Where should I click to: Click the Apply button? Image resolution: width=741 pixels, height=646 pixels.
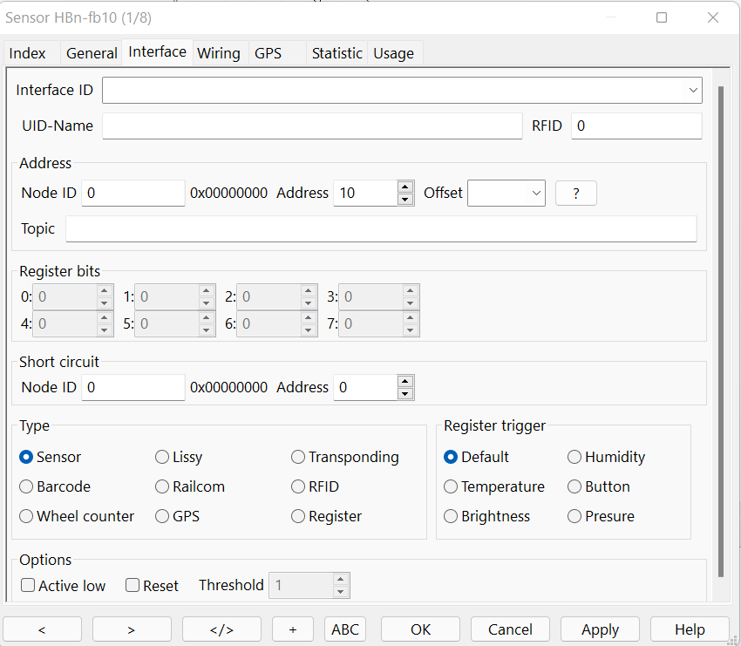pyautogui.click(x=600, y=629)
